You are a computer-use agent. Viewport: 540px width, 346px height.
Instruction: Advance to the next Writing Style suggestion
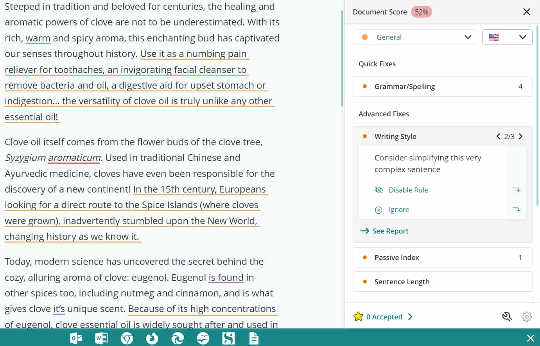pyautogui.click(x=521, y=136)
